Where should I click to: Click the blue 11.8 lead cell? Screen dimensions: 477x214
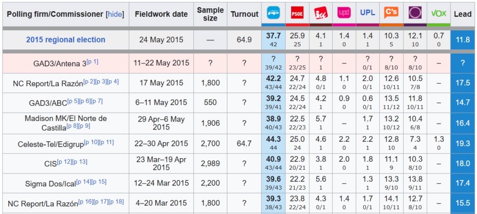tap(463, 40)
